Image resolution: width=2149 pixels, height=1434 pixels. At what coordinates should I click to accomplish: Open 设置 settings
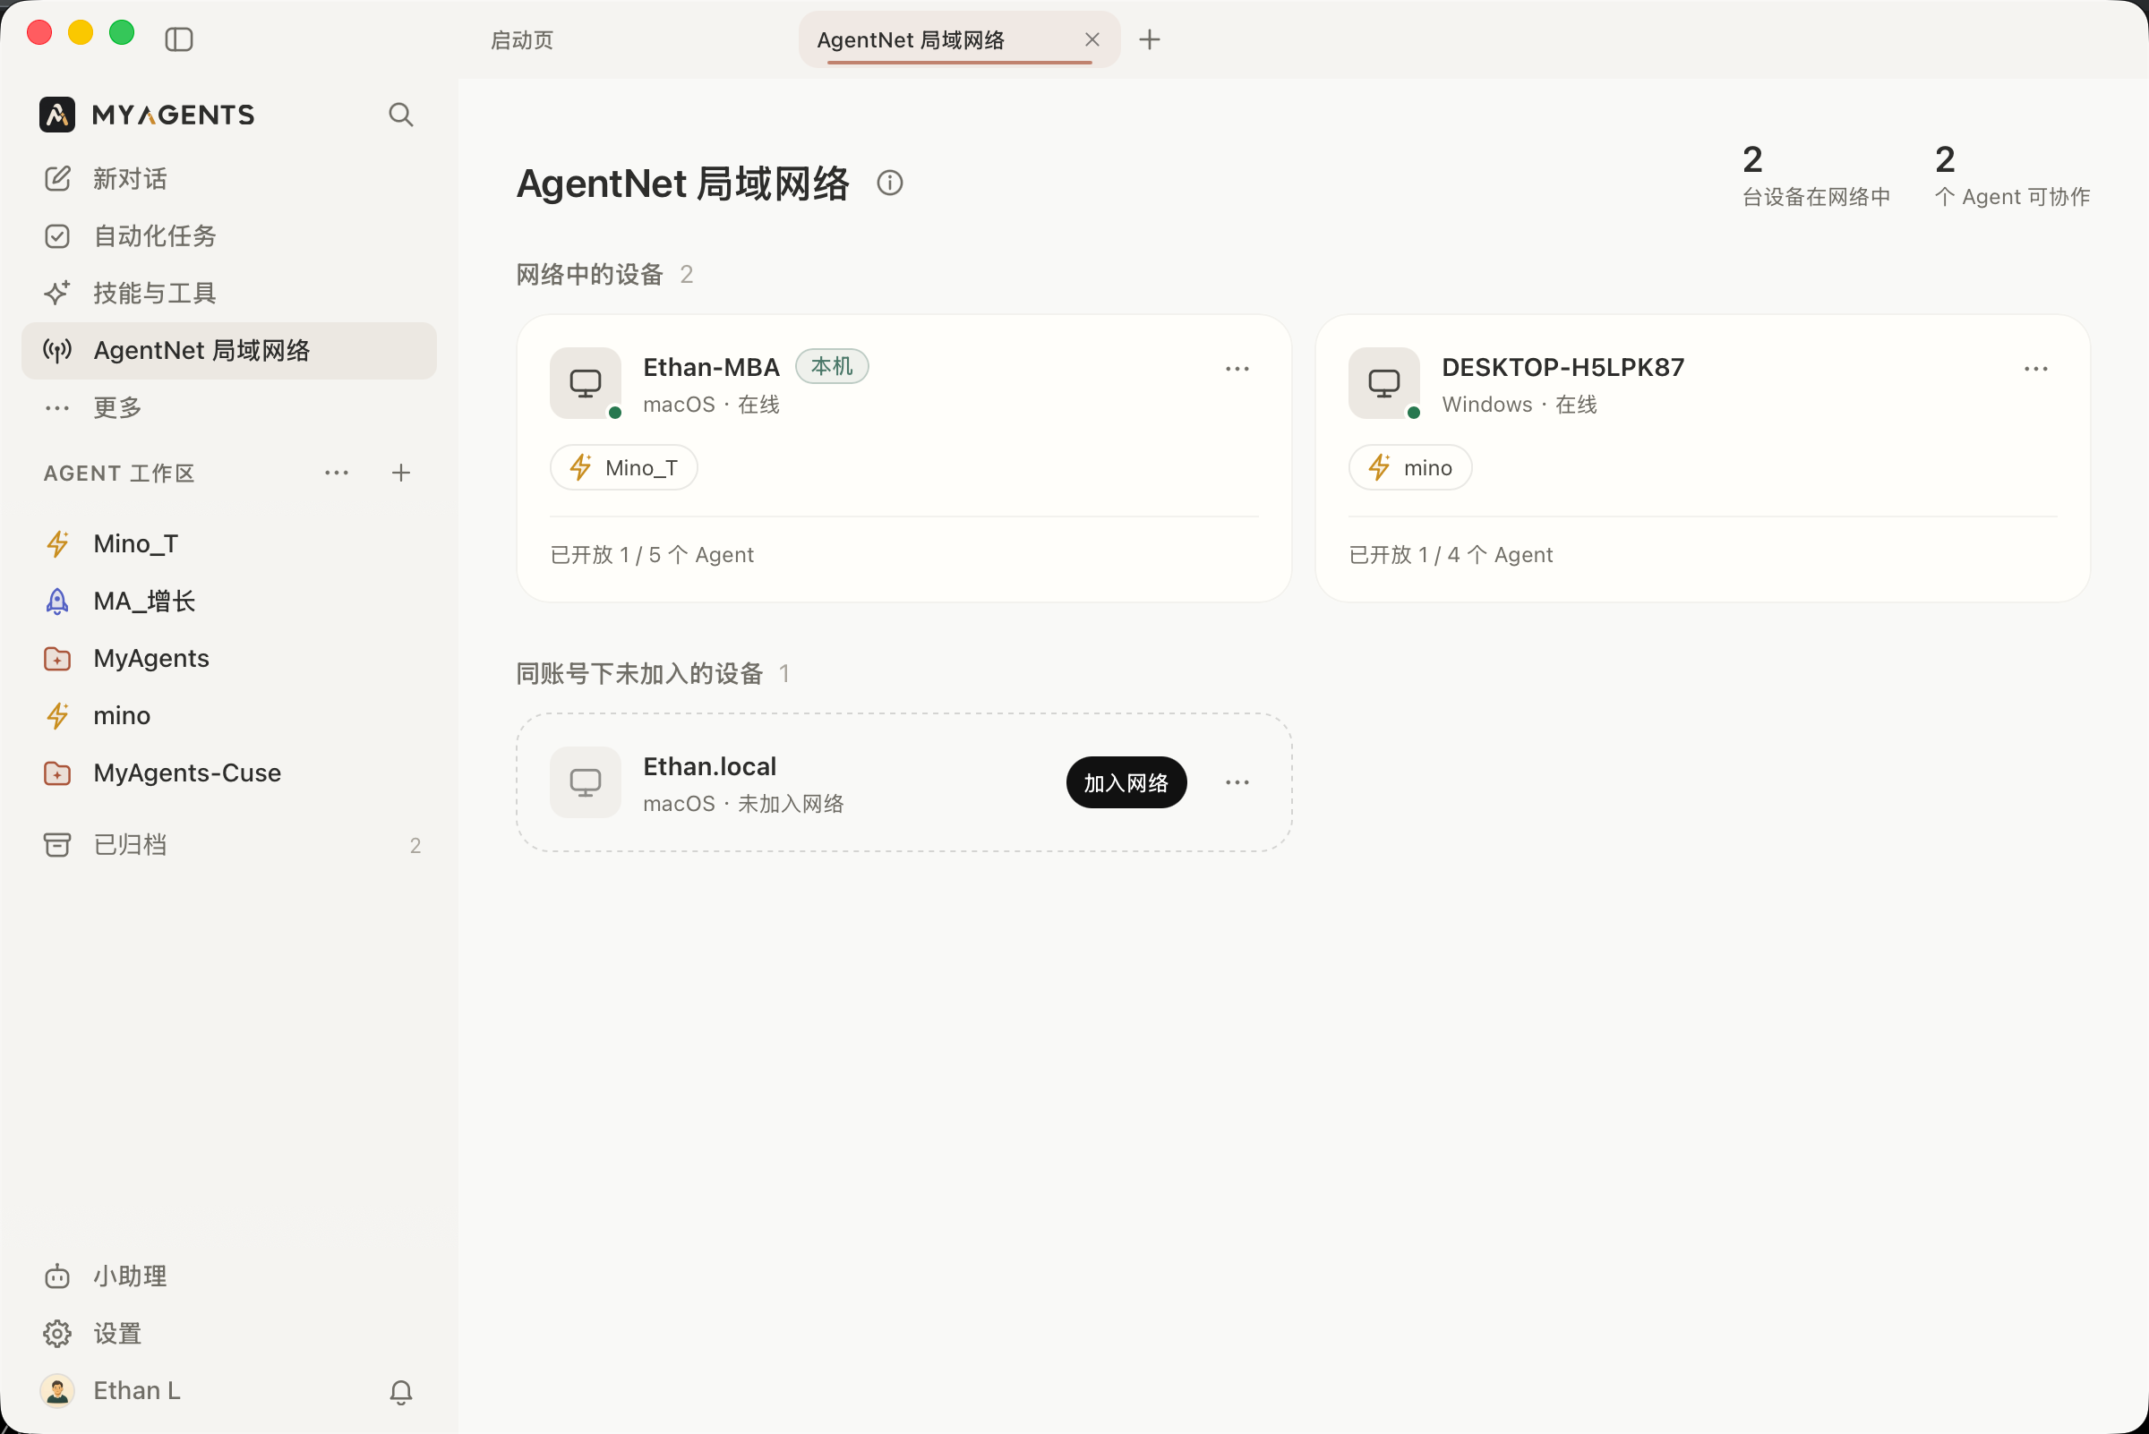point(228,1334)
